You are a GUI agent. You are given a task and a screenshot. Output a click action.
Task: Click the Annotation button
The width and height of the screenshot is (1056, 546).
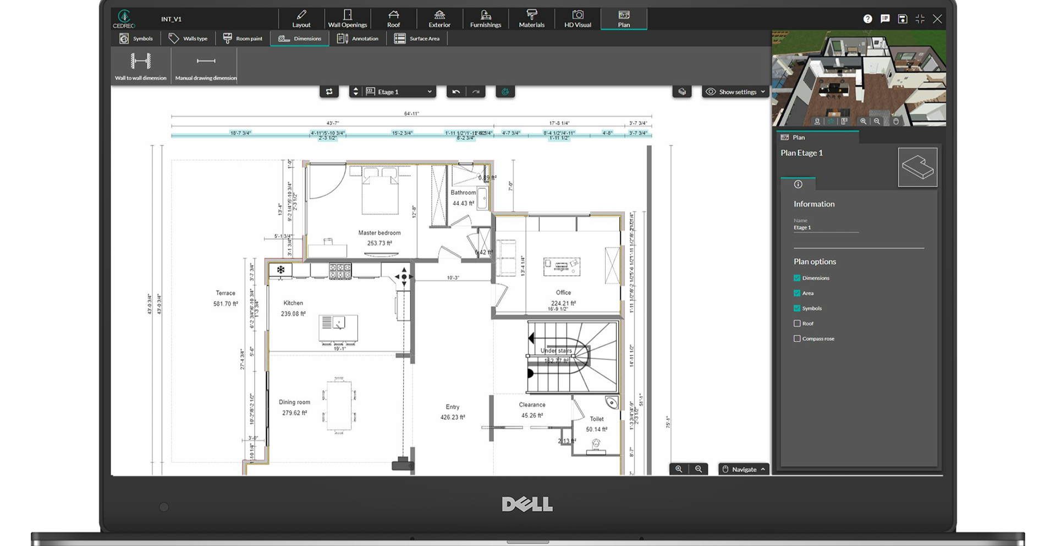358,39
